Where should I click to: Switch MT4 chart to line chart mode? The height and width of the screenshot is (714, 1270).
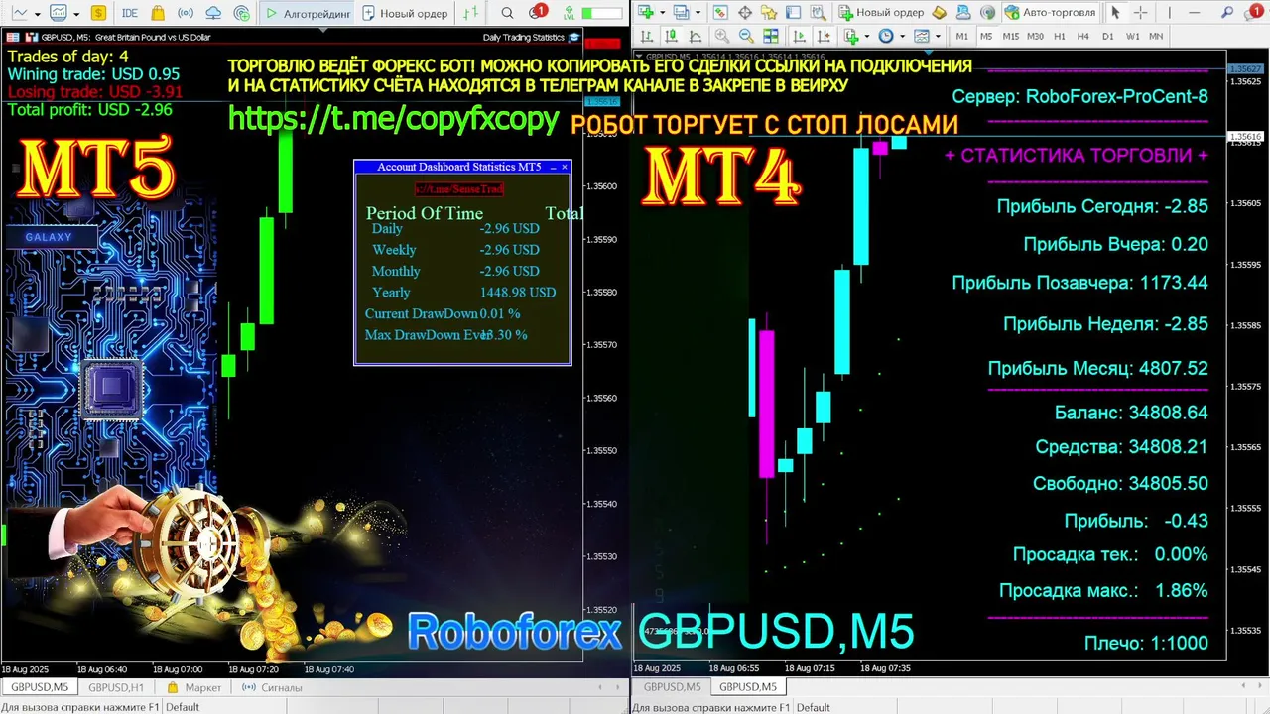pyautogui.click(x=695, y=36)
